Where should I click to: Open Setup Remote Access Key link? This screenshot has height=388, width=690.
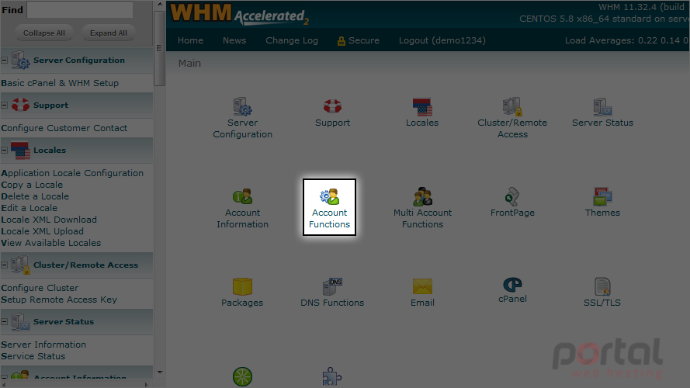pyautogui.click(x=59, y=300)
